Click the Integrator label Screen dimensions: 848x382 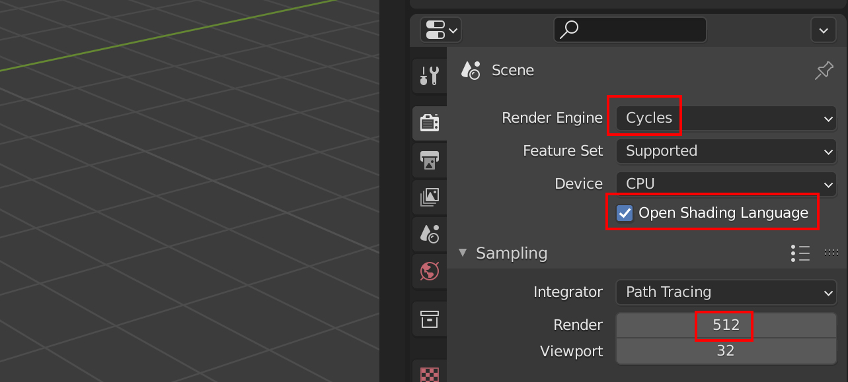(568, 292)
